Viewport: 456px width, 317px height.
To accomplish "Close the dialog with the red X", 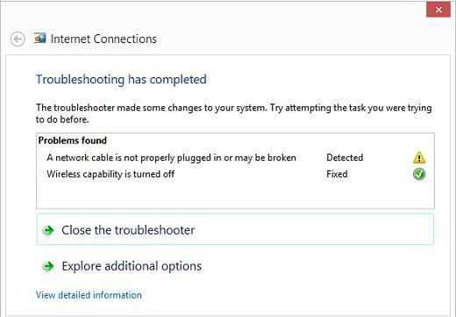I will tap(438, 10).
